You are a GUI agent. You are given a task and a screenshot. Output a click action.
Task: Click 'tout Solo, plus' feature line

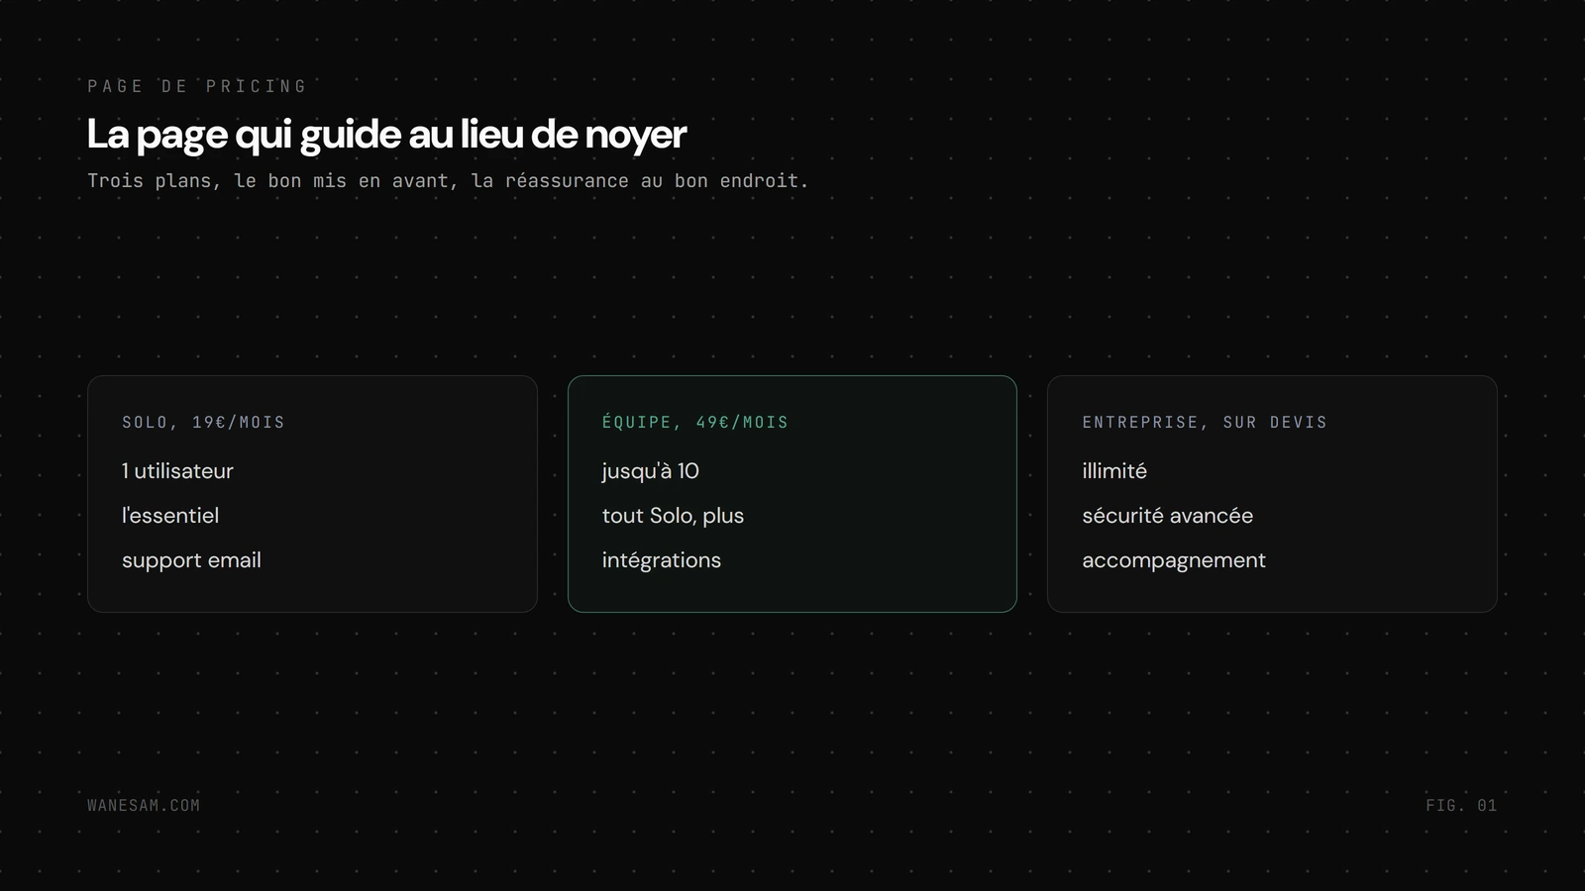[x=673, y=516]
